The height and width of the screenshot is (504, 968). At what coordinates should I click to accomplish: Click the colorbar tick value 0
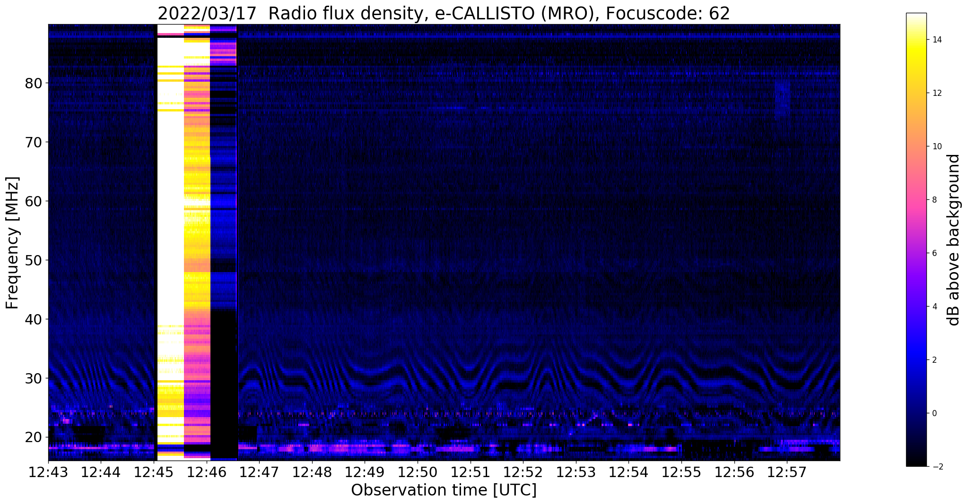coord(934,413)
